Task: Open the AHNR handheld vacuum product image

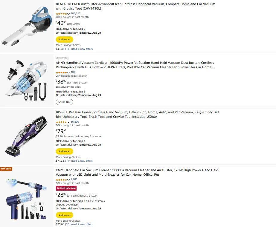Action: click(27, 81)
